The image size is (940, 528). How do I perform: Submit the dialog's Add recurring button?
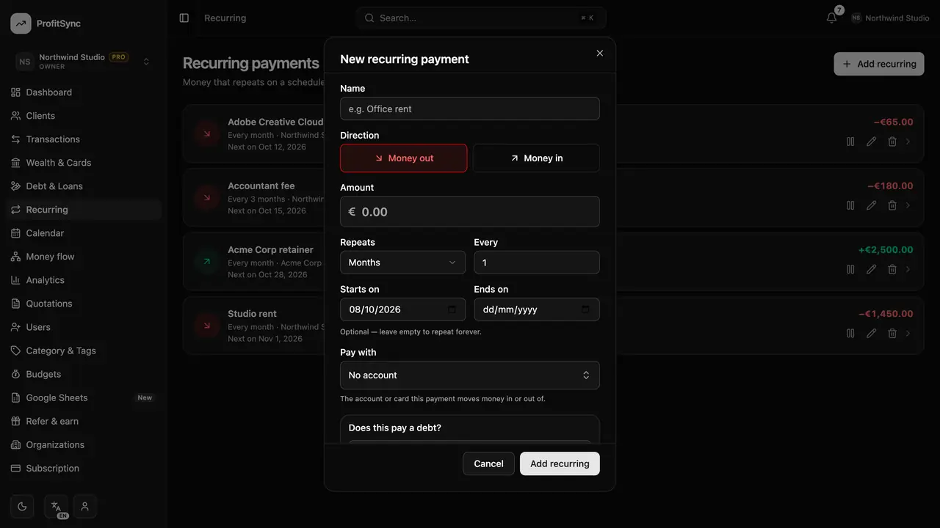click(560, 463)
